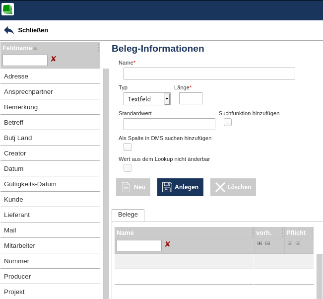
Task: Click the field list vertical scrollbar
Action: (106, 184)
